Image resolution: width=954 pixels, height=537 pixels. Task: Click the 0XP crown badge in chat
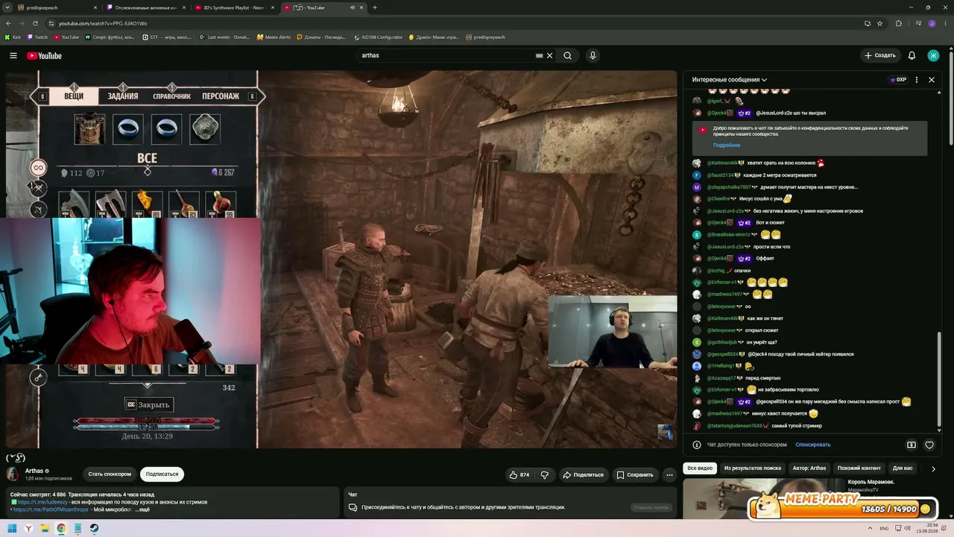(x=897, y=80)
